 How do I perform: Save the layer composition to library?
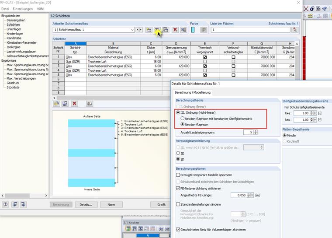65,104
